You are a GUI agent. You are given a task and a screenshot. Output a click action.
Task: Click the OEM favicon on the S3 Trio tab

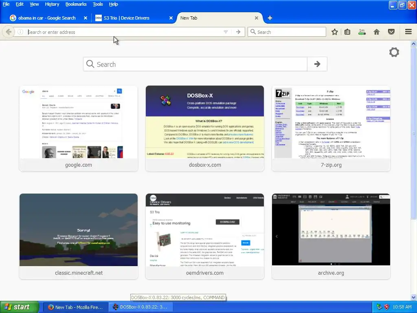point(99,18)
